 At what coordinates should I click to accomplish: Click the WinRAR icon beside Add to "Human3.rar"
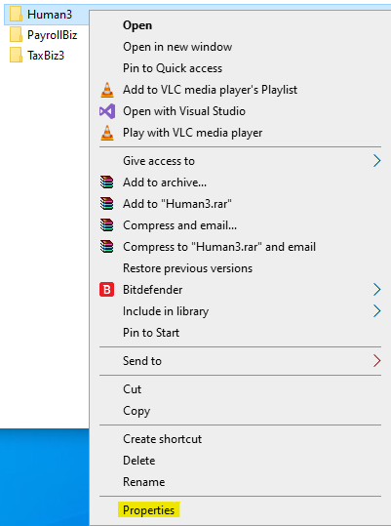(x=107, y=204)
